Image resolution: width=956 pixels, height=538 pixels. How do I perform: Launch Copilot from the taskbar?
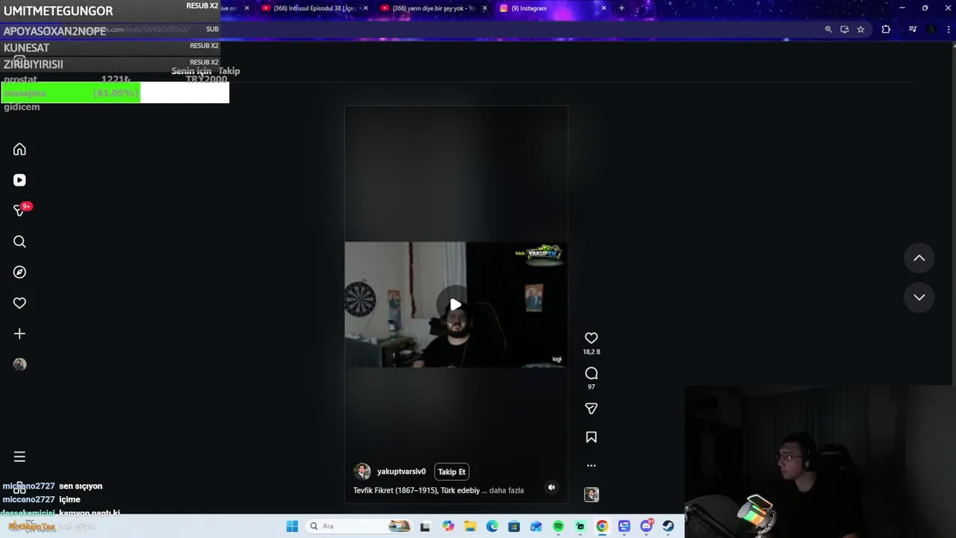pyautogui.click(x=448, y=526)
